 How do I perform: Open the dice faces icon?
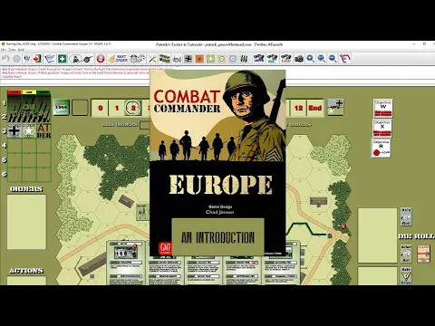(x=137, y=59)
